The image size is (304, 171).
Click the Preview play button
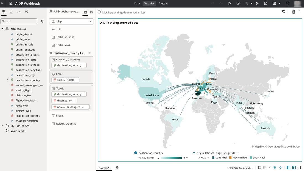click(229, 4)
